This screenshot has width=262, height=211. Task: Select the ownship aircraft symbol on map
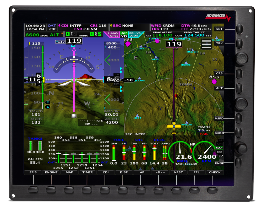click(x=174, y=126)
